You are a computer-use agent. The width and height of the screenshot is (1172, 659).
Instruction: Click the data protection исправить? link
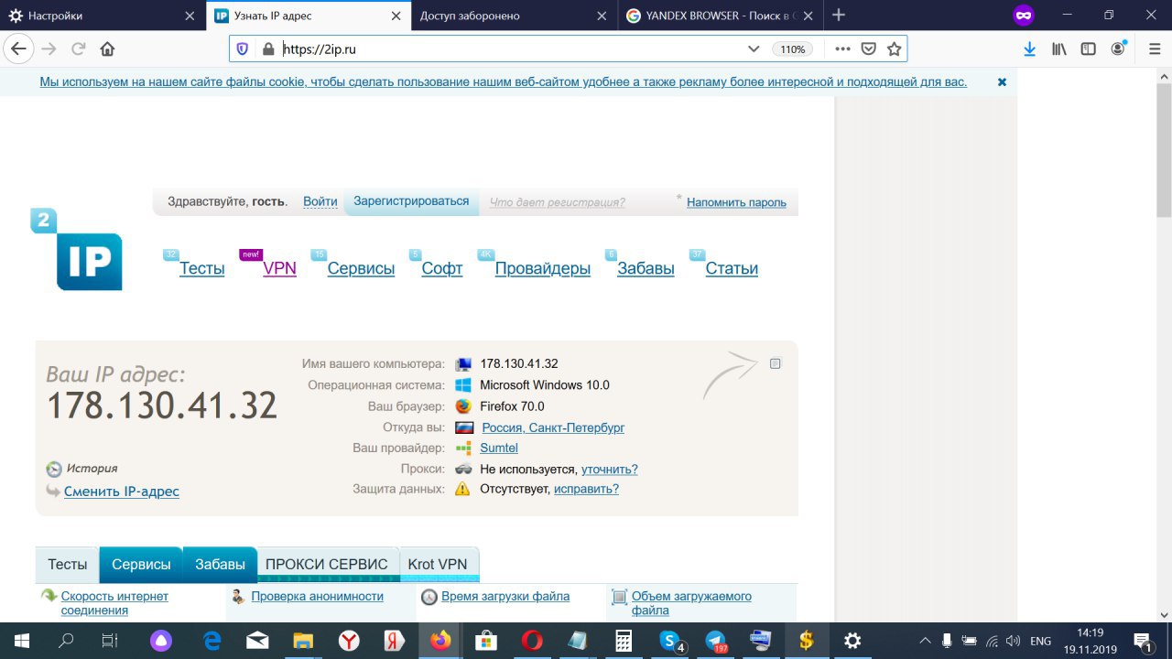(x=586, y=490)
